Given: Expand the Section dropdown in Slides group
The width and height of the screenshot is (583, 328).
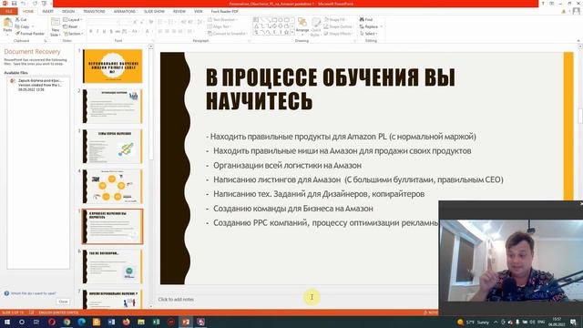Looking at the screenshot, I should tap(73, 34).
